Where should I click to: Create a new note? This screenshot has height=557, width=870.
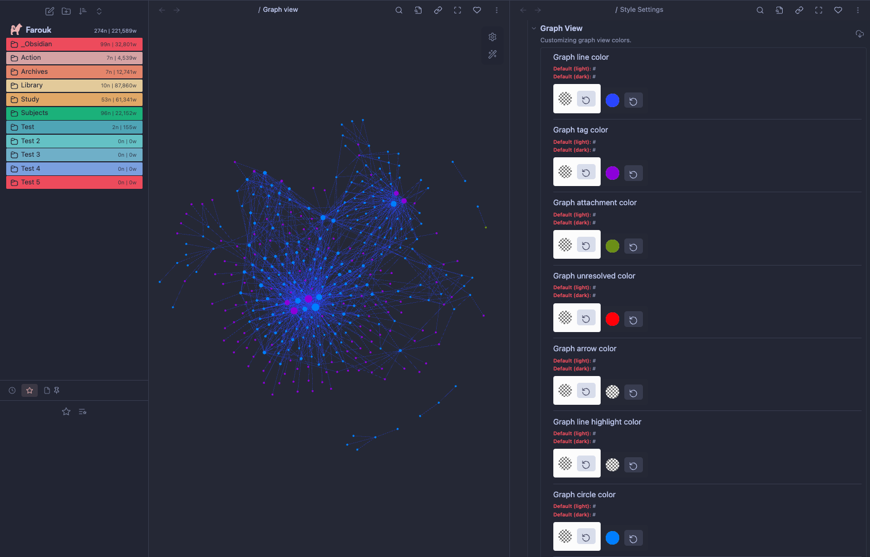click(49, 11)
